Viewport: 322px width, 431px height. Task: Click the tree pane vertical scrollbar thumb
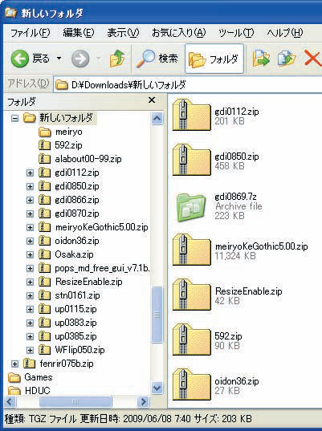[157, 315]
